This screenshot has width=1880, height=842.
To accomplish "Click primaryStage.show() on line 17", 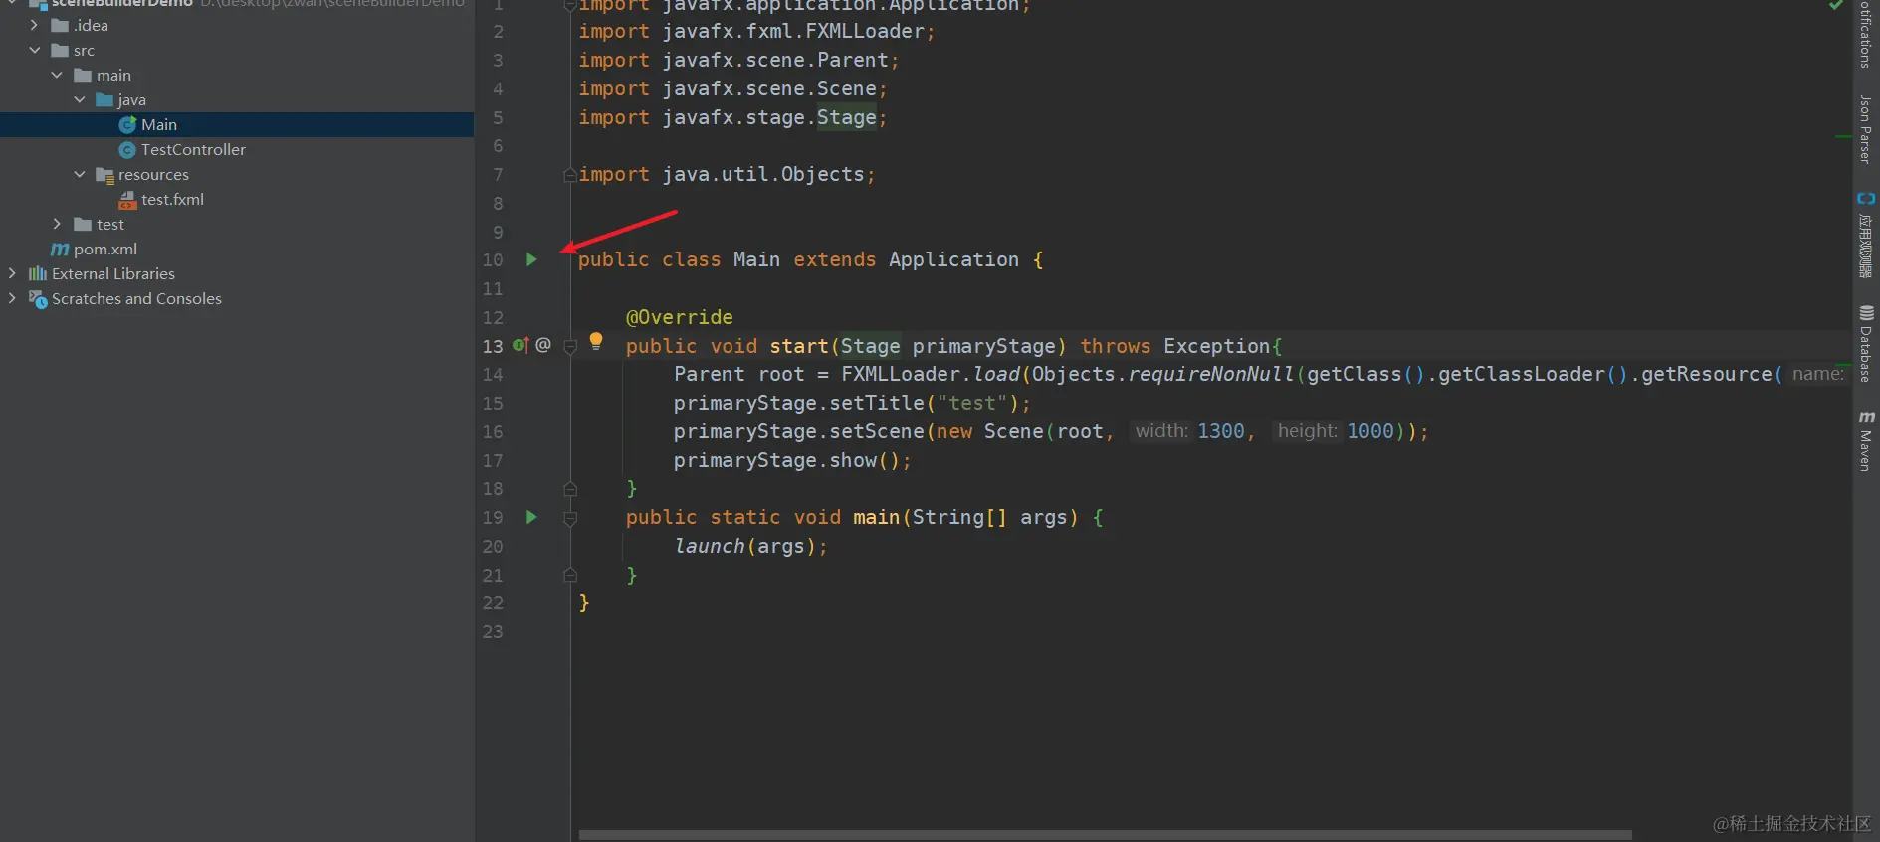I will [787, 460].
